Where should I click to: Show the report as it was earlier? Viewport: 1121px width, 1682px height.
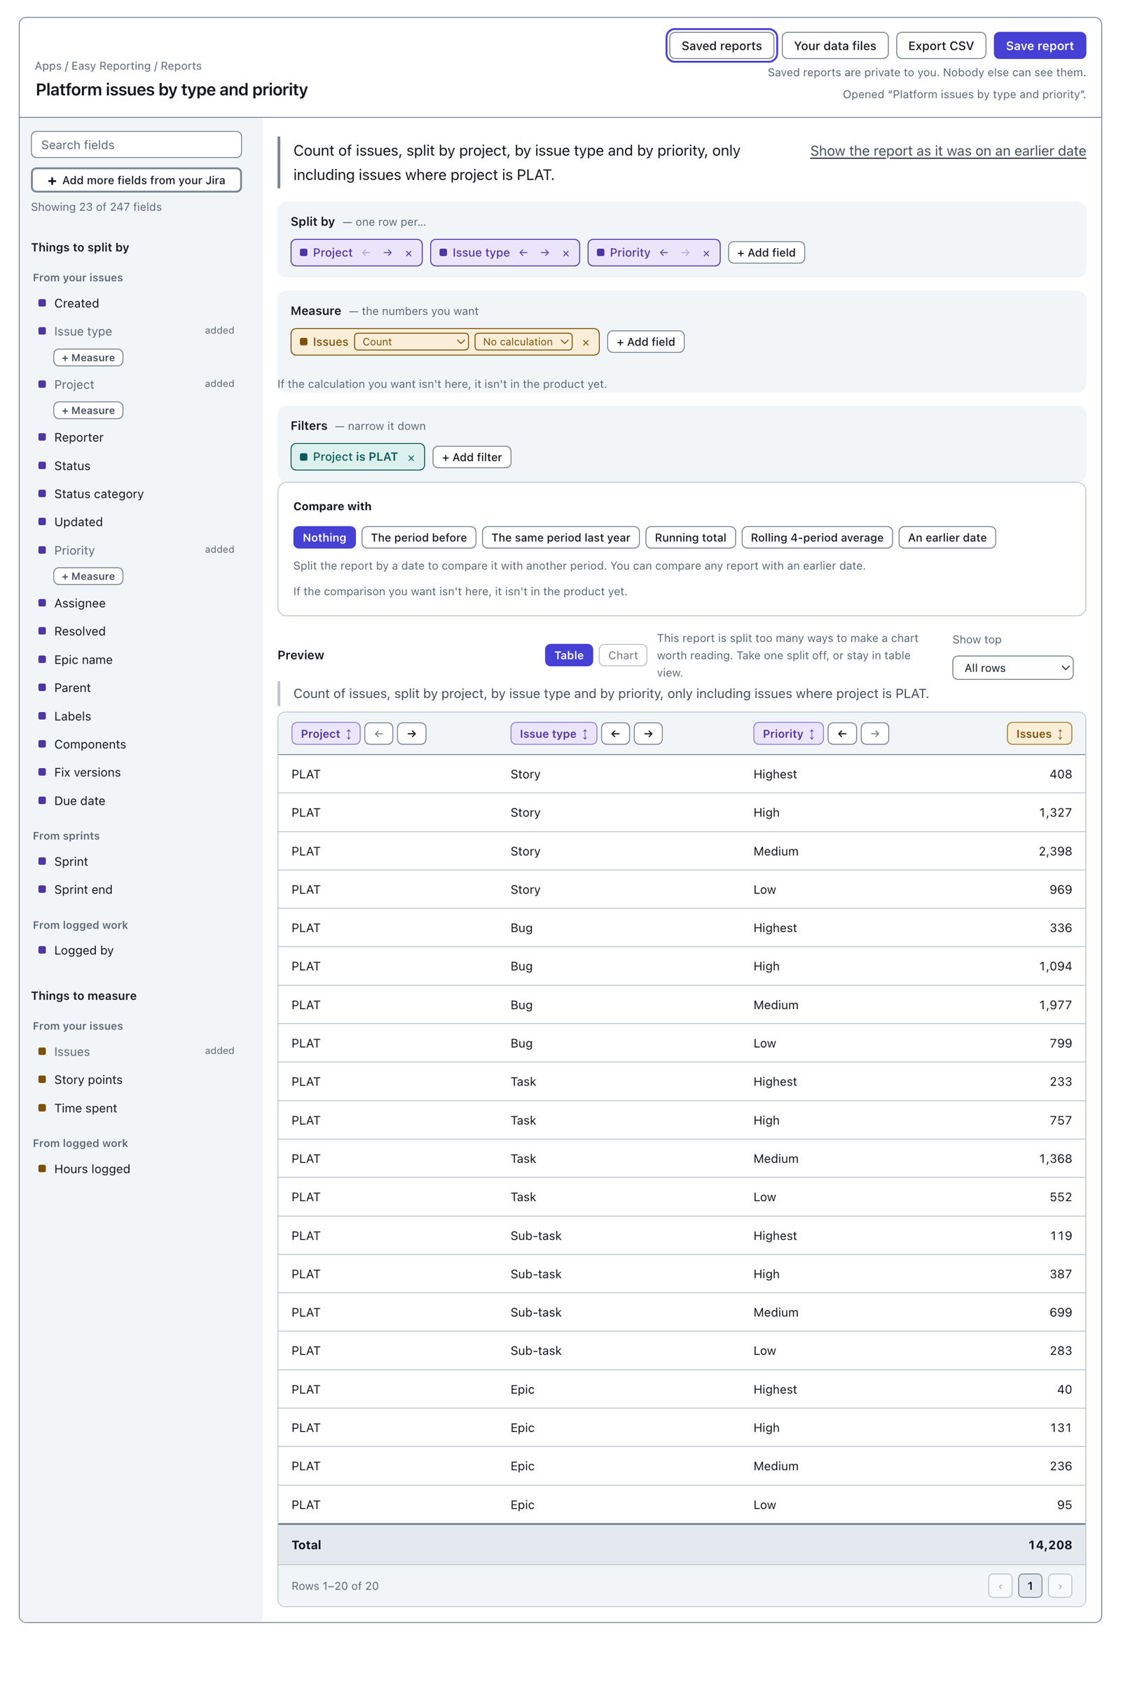(x=948, y=151)
